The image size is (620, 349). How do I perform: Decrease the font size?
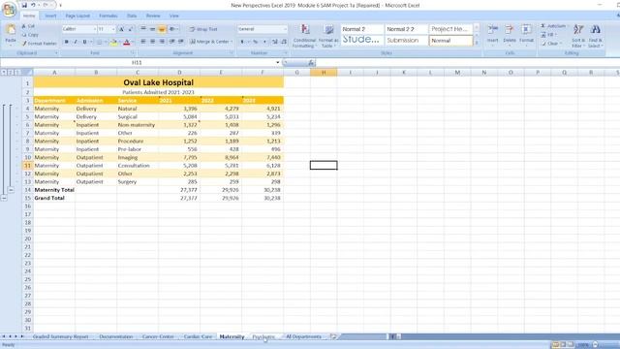tap(131, 29)
